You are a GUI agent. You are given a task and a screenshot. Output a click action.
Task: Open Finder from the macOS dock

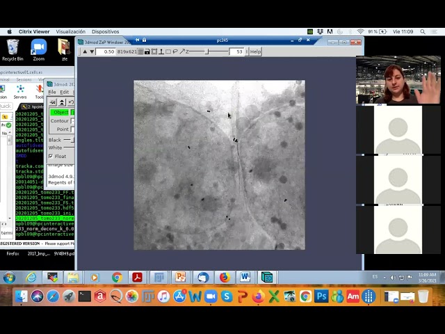click(x=22, y=296)
